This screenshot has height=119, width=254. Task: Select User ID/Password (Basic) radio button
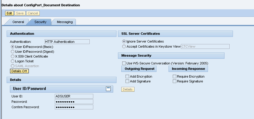(12, 47)
